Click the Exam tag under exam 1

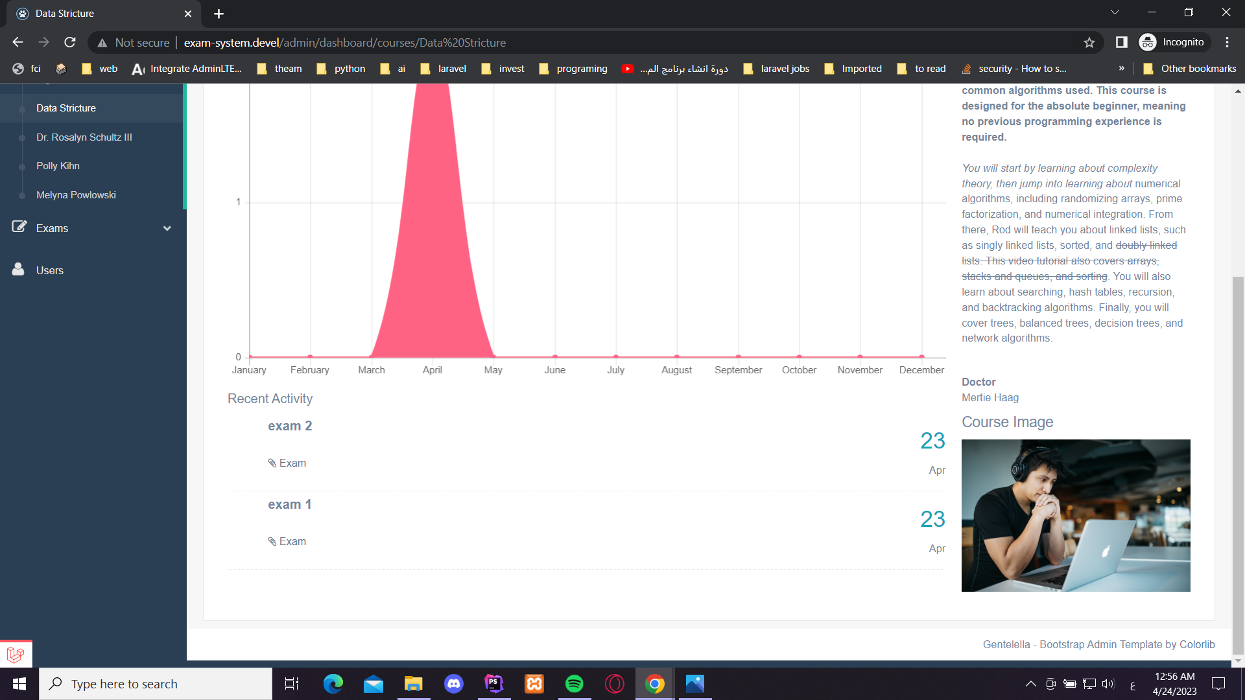coord(287,541)
